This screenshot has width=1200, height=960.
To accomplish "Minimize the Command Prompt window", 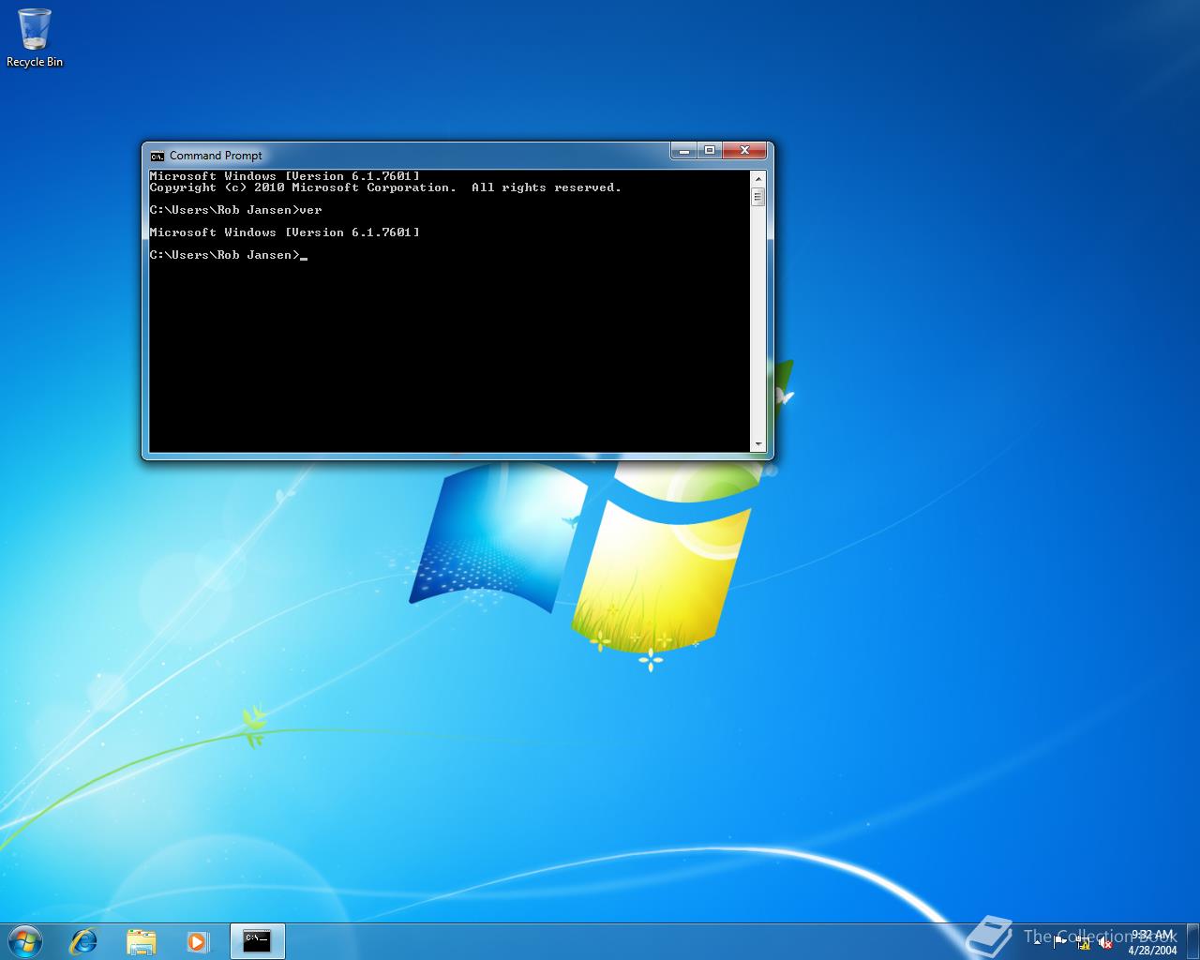I will click(x=683, y=150).
